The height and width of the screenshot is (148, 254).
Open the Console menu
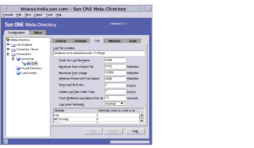click(x=8, y=15)
